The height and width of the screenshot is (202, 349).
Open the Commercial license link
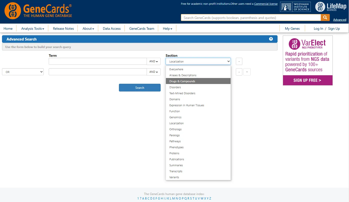pyautogui.click(x=266, y=4)
